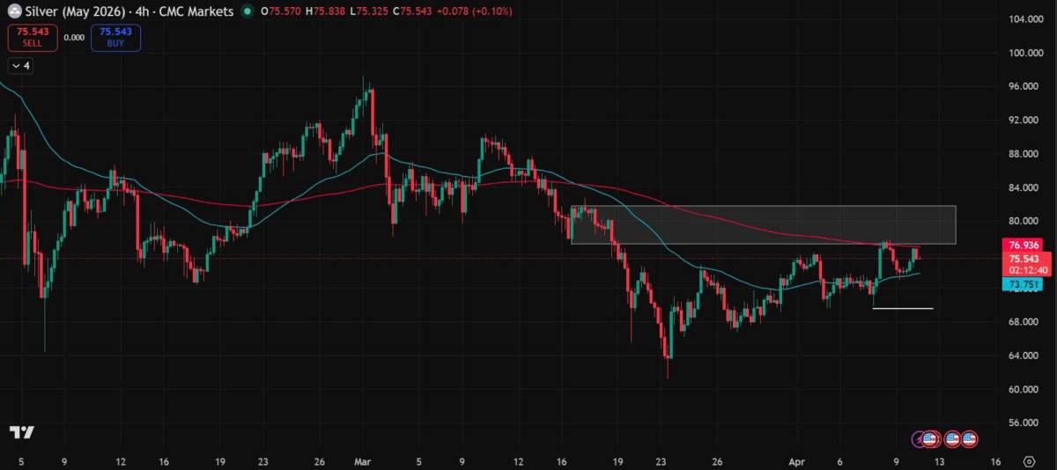This screenshot has width=1057, height=470.
Task: Expand the collapsed indicators legend showing 4
Action: pyautogui.click(x=19, y=65)
